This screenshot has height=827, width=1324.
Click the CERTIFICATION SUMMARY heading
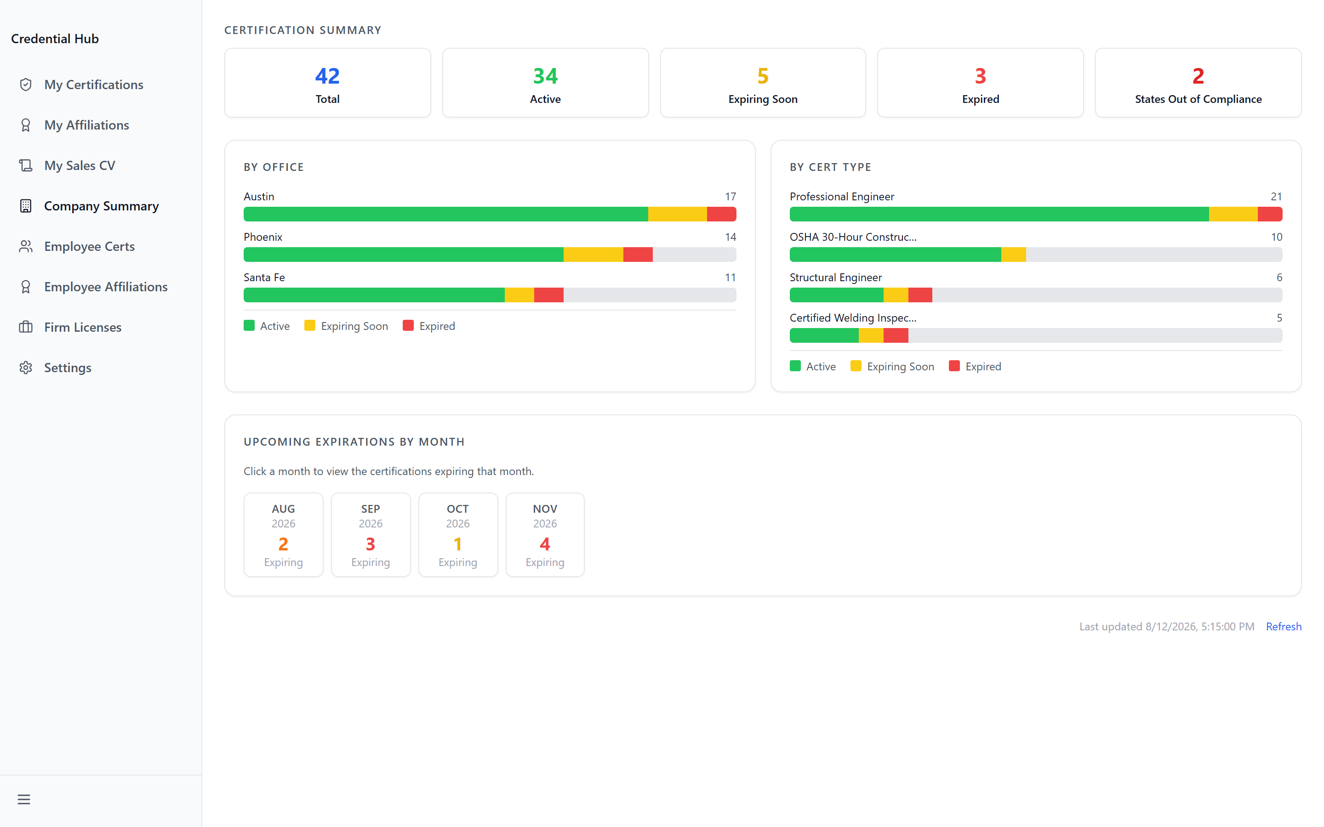click(x=302, y=30)
